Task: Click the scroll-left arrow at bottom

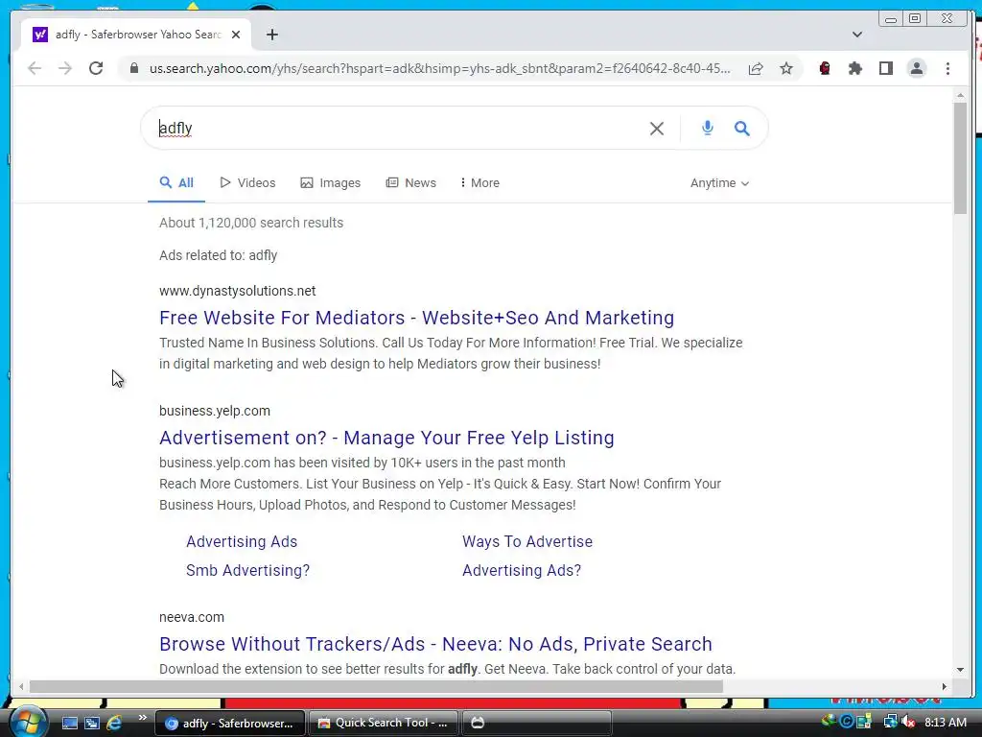Action: 21,686
